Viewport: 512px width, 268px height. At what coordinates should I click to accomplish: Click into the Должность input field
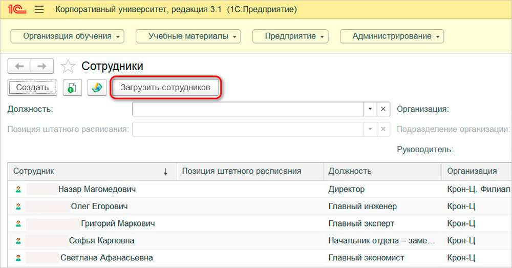248,109
